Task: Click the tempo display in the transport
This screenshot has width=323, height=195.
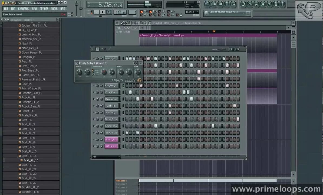Action: (120, 12)
